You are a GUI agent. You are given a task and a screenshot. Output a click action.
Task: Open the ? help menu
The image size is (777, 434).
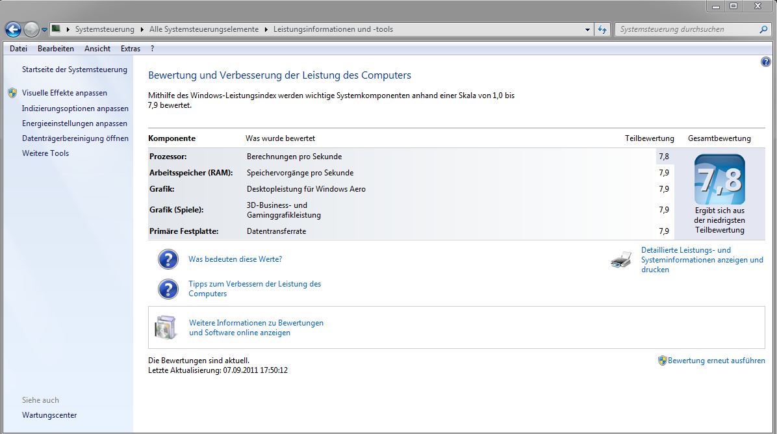click(152, 49)
